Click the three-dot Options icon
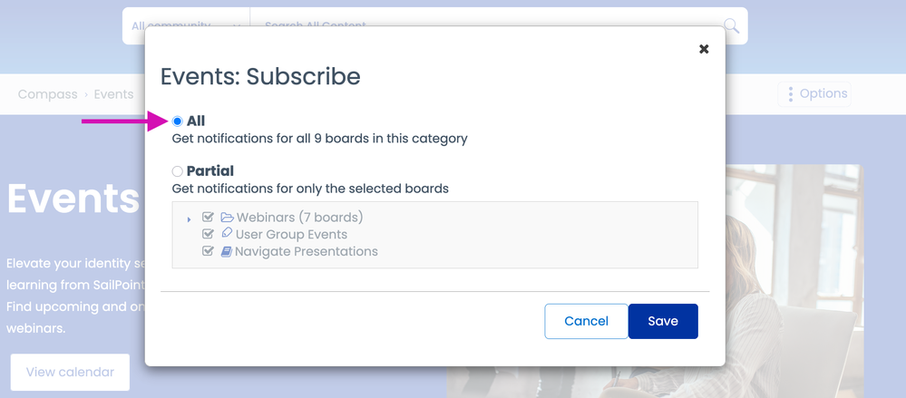Viewport: 906px width, 398px height. [791, 94]
